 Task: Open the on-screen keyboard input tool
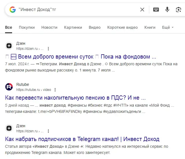pos(156,10)
